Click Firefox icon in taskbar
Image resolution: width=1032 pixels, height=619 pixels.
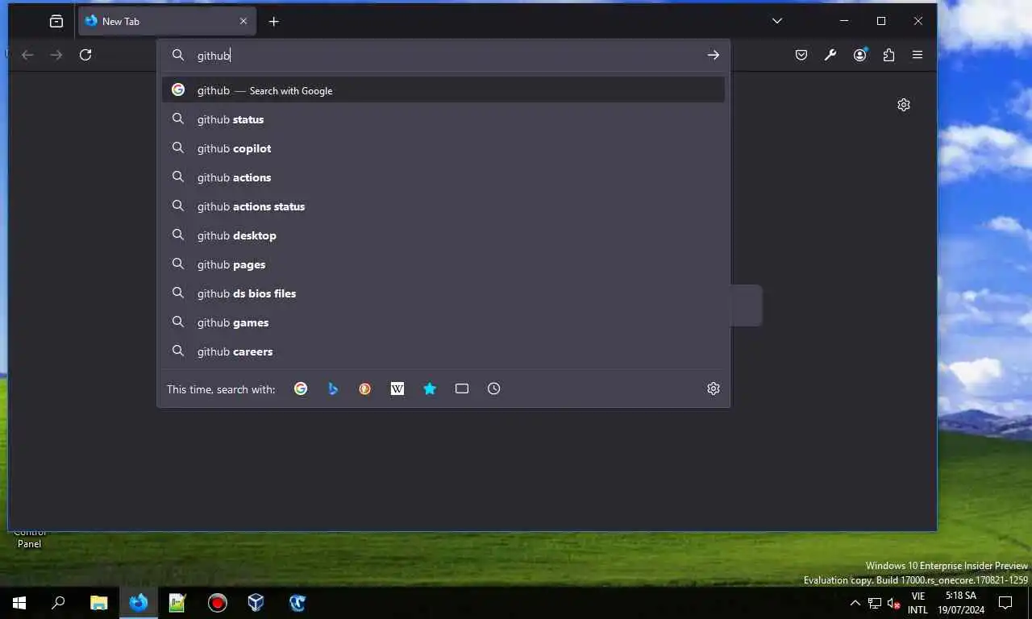tap(139, 602)
